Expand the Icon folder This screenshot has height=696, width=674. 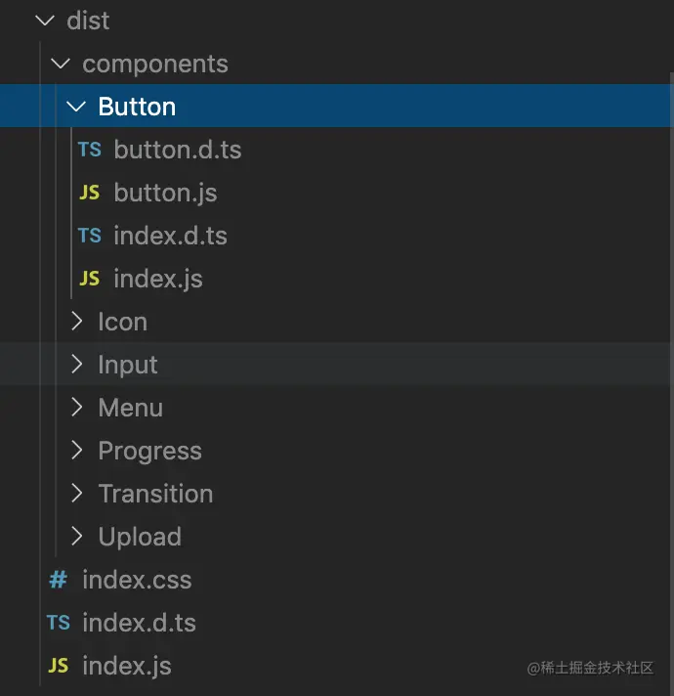[77, 322]
